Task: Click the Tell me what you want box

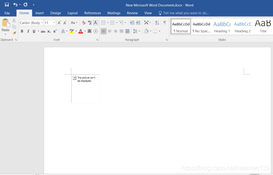Action: (x=184, y=13)
